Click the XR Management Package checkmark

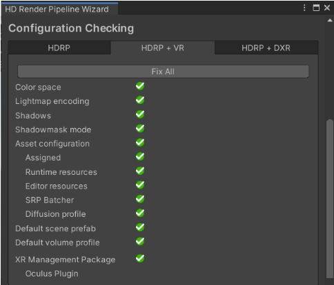(x=140, y=259)
